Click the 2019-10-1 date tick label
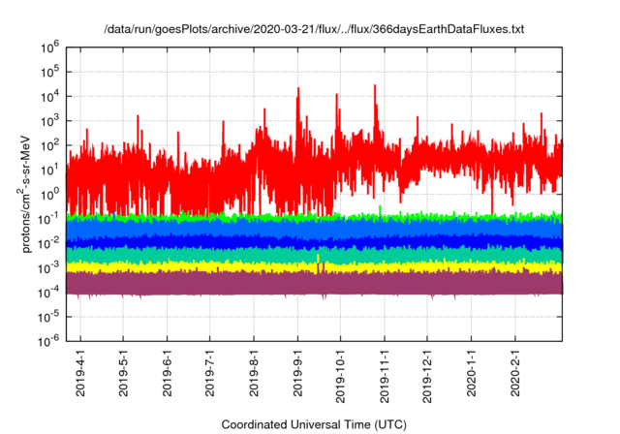The width and height of the screenshot is (620, 434). tap(340, 376)
